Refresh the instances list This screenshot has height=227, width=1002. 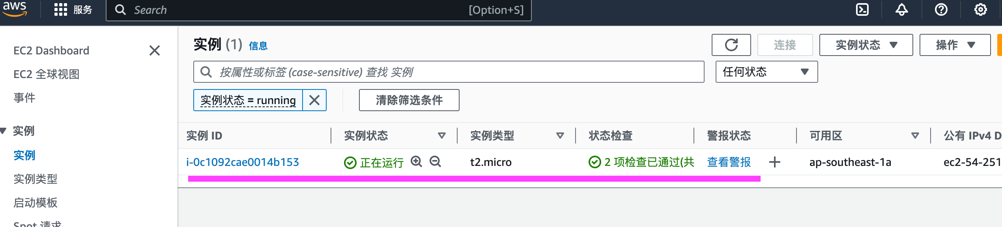click(731, 45)
